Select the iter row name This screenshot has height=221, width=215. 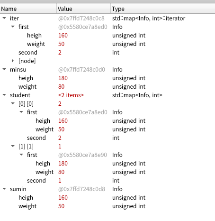[14, 18]
